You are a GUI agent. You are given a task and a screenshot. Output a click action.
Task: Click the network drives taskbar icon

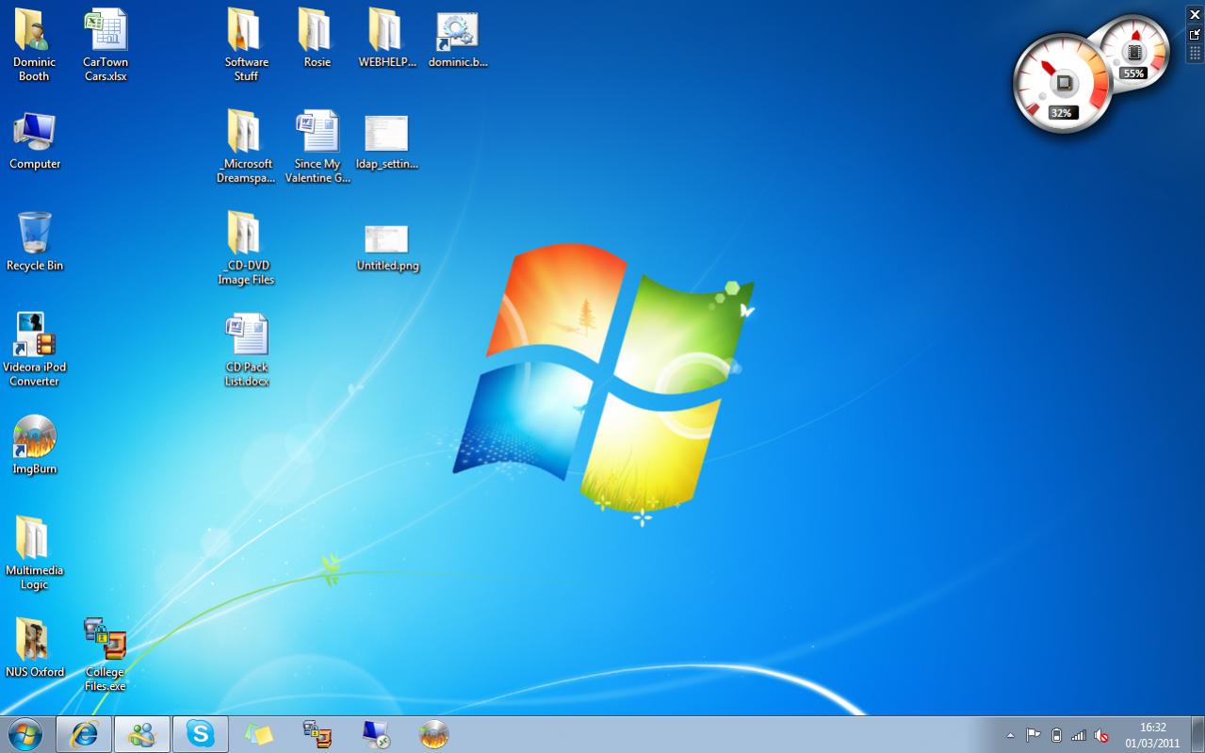(317, 734)
